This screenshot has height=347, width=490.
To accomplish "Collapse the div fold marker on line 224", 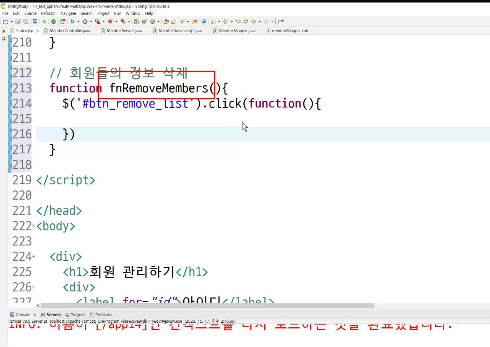I will click(33, 257).
